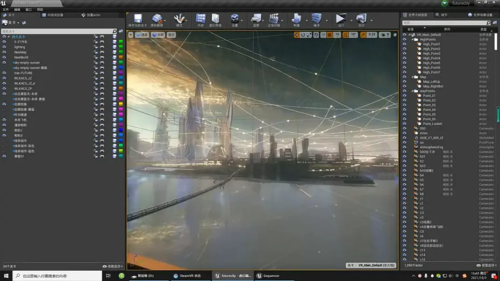This screenshot has width=500, height=281.
Task: Open rotation snap 10° dropdown
Action: [353, 35]
